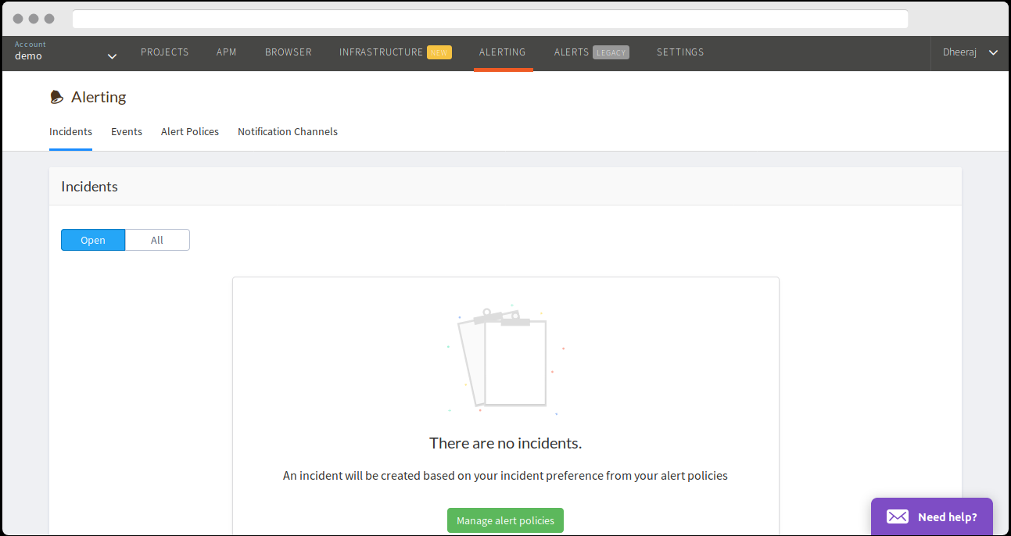Open the Browser section
The height and width of the screenshot is (536, 1011).
pos(289,52)
